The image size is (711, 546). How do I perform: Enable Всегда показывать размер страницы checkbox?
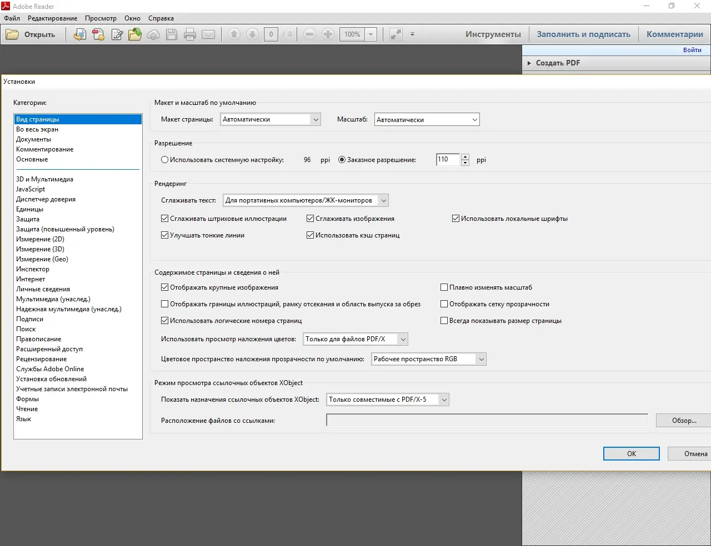pyautogui.click(x=444, y=321)
